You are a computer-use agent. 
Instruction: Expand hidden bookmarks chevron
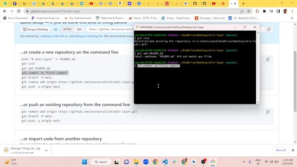point(292,18)
